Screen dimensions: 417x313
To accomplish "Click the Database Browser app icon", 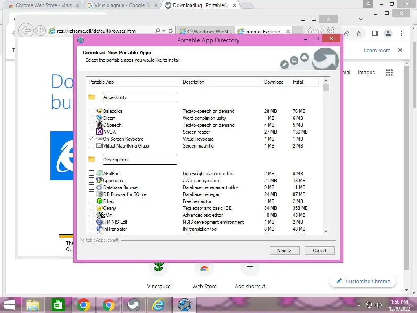I will click(x=99, y=187).
